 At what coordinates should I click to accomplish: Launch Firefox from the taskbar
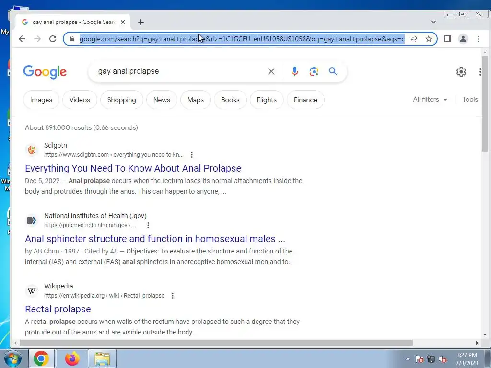point(72,358)
